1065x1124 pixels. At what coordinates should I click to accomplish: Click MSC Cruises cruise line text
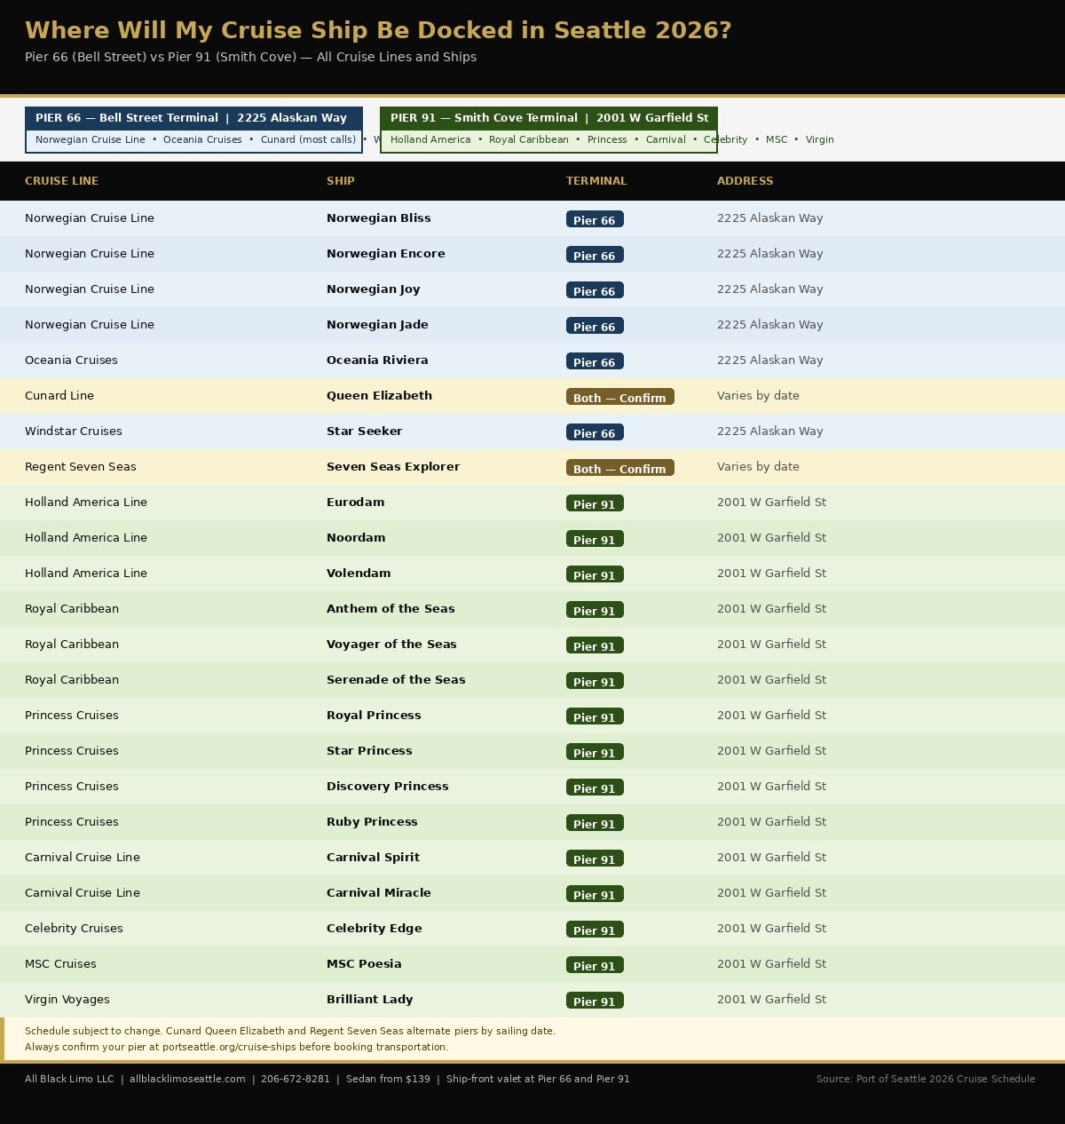60,964
